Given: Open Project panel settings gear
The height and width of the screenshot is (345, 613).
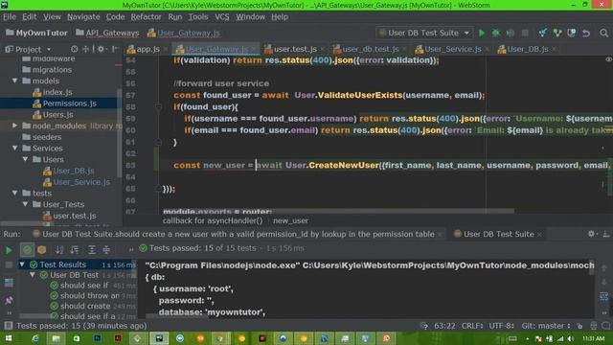Looking at the screenshot, I should [x=101, y=49].
